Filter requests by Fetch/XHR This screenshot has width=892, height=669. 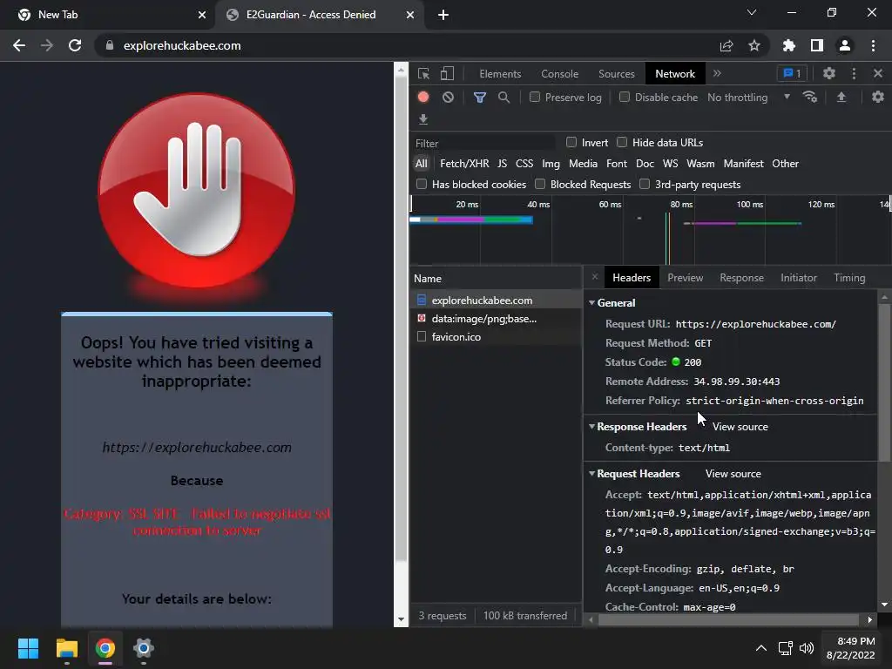[464, 163]
